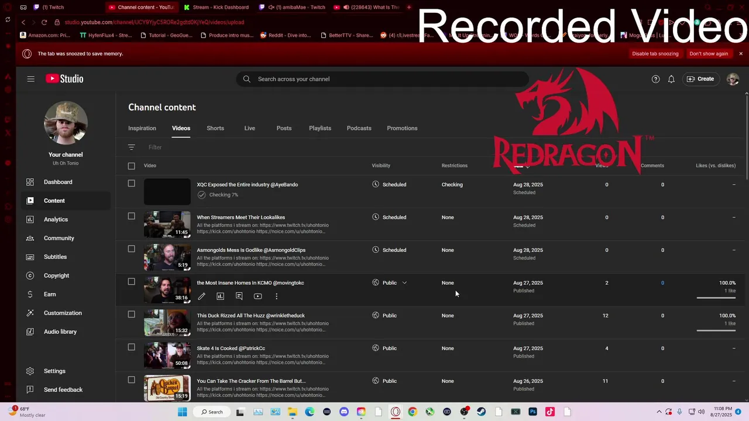Click the Customization wand icon
This screenshot has width=749, height=421.
pyautogui.click(x=30, y=313)
